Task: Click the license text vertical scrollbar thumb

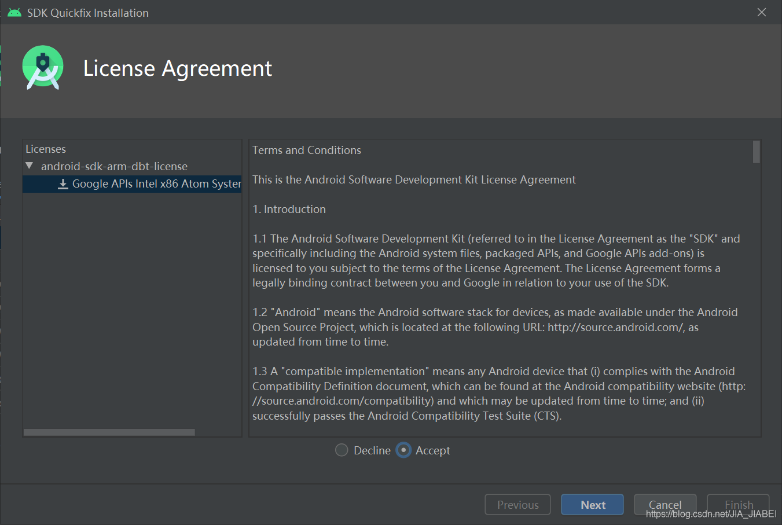Action: (757, 152)
